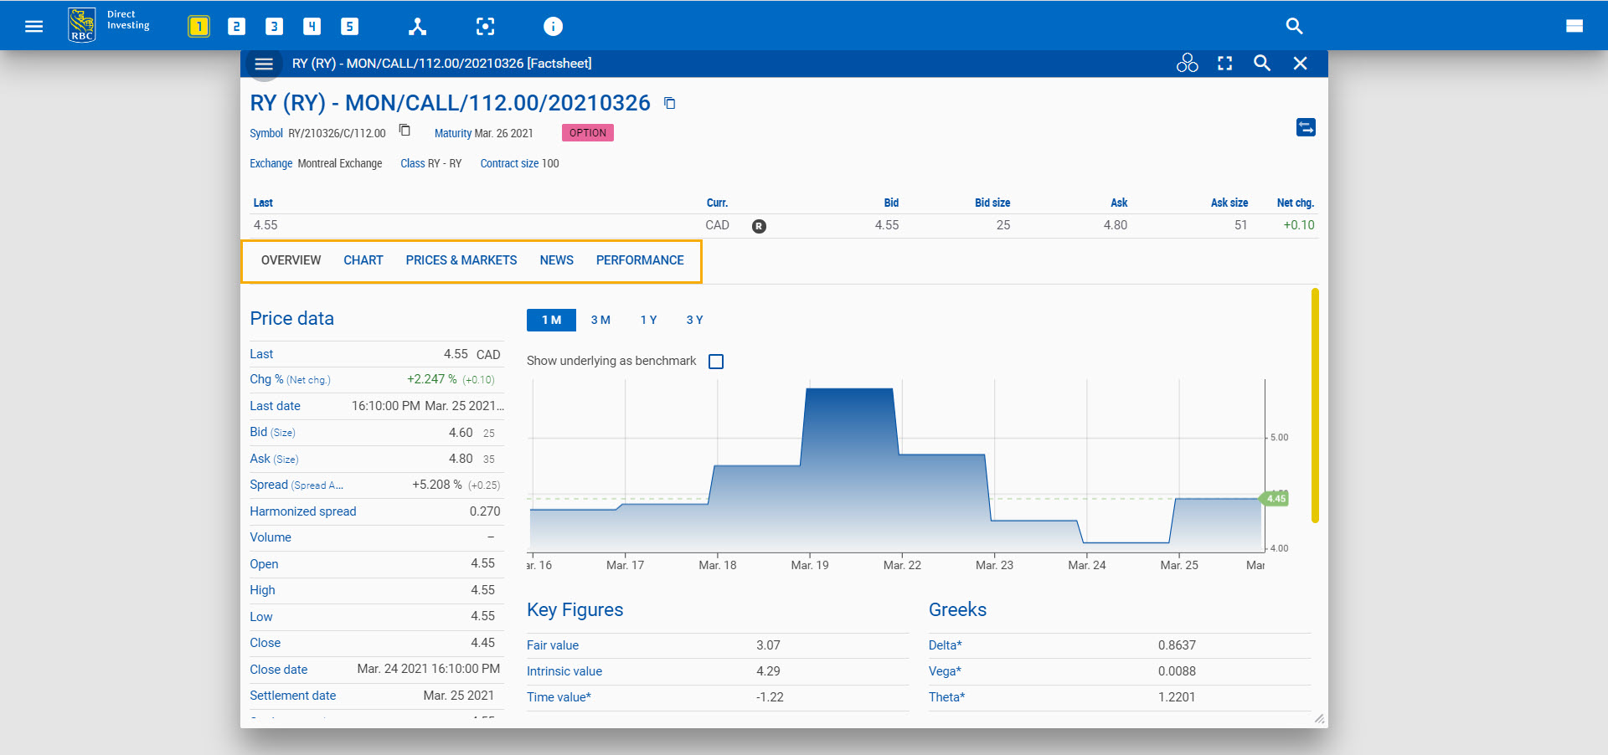Click the yellow vertical scrollbar
The width and height of the screenshot is (1608, 755).
[x=1315, y=406]
